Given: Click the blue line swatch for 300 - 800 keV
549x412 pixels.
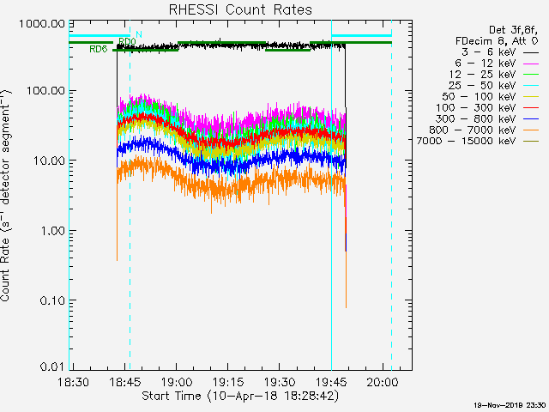Looking at the screenshot, I should tap(531, 119).
